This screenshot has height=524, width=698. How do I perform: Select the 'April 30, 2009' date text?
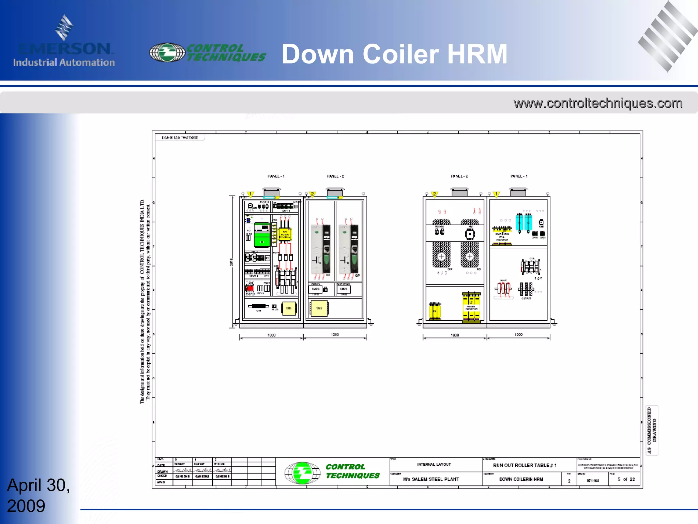click(38, 495)
